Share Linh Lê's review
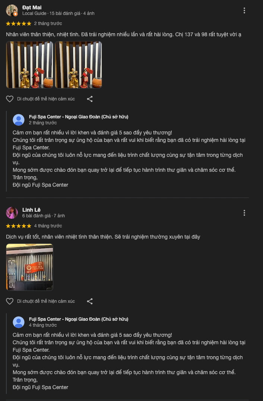Screen dimensions: 263x401 90,301
